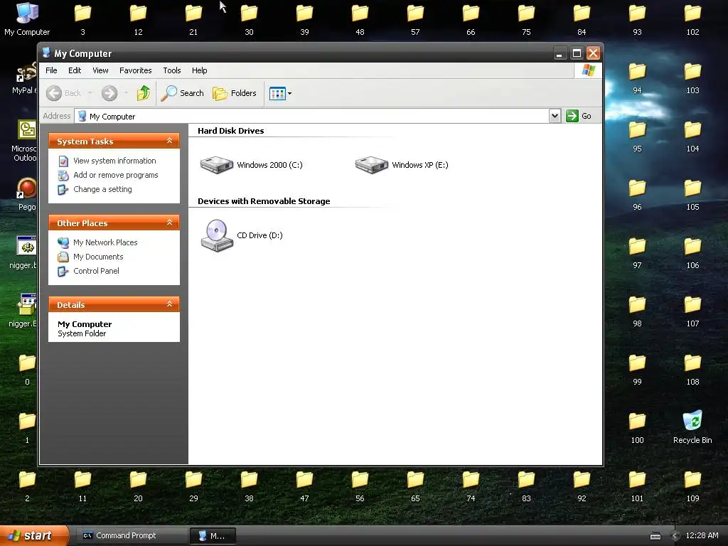Open the Edit menu
The height and width of the screenshot is (546, 728).
pos(75,70)
